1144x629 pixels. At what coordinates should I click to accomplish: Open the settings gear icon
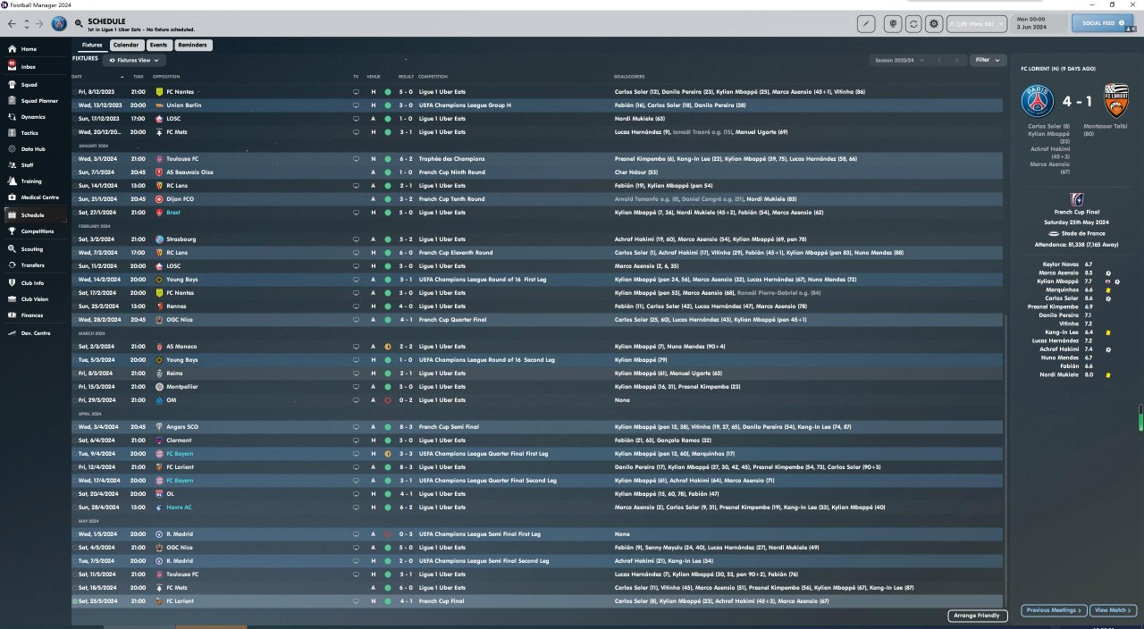[x=934, y=24]
